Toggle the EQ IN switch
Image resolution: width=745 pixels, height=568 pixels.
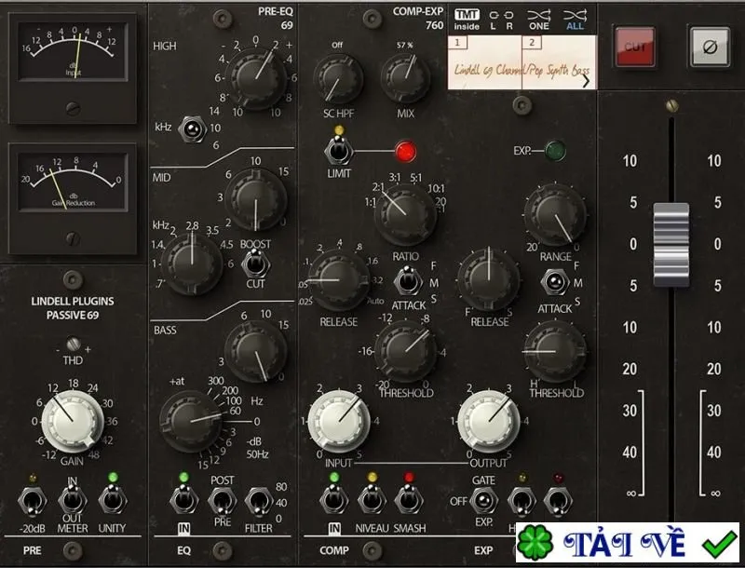point(183,500)
